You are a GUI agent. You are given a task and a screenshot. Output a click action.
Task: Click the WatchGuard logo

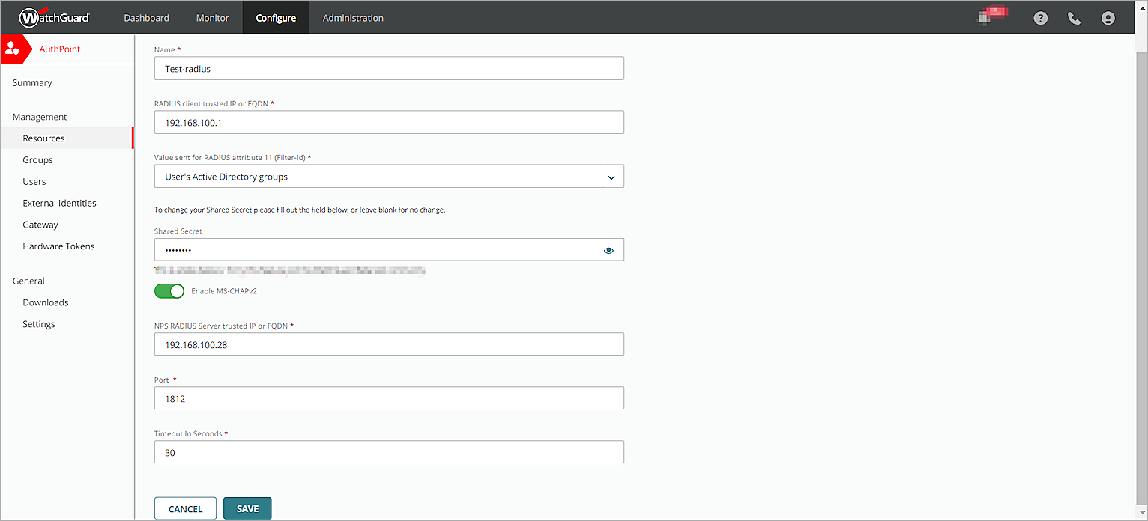53,17
